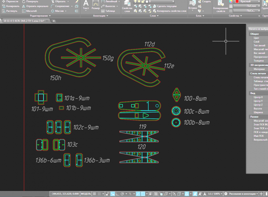Click the Стиль печати section header
The image size is (268, 197).
(258, 73)
